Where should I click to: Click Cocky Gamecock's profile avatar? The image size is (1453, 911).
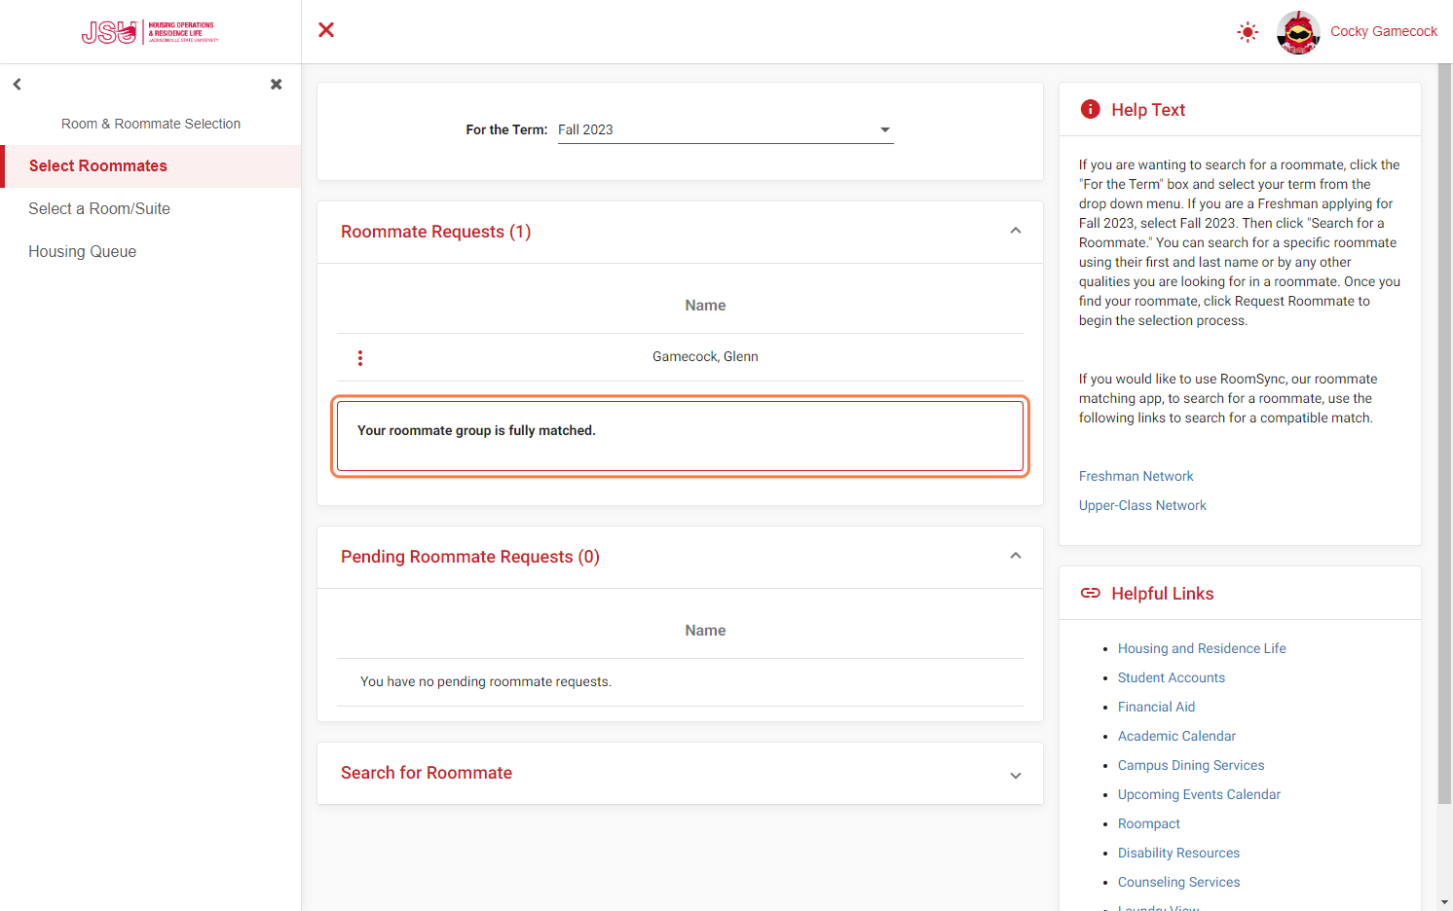coord(1298,32)
